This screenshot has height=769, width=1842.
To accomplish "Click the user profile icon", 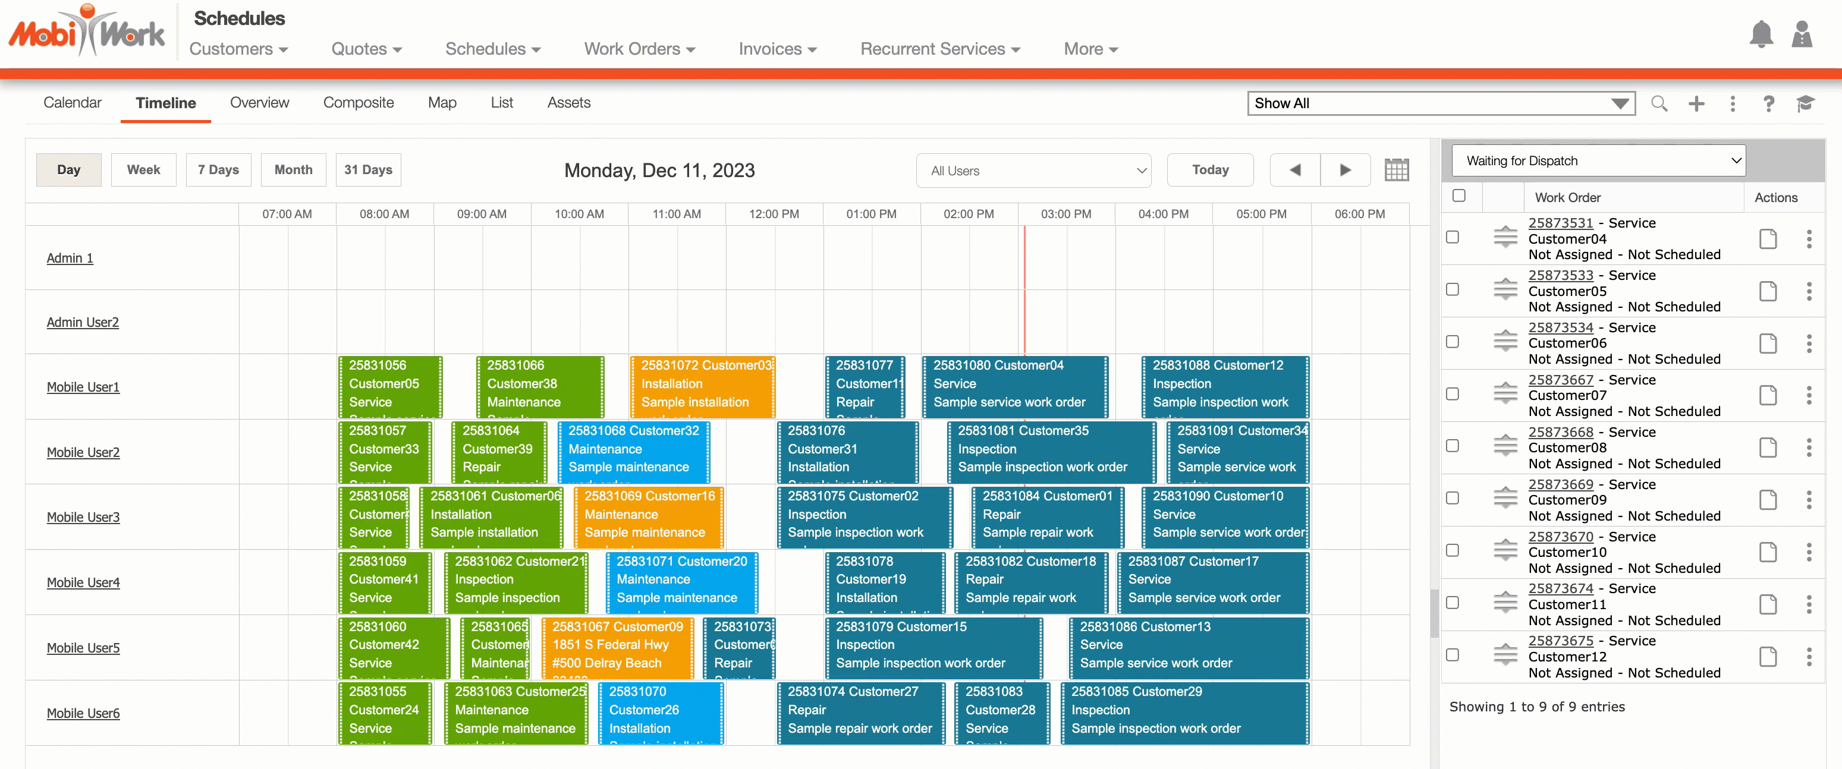I will click(1801, 34).
